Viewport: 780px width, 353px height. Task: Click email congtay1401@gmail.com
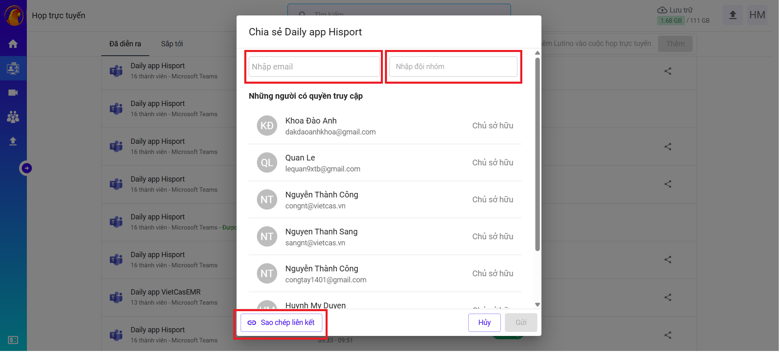click(326, 280)
